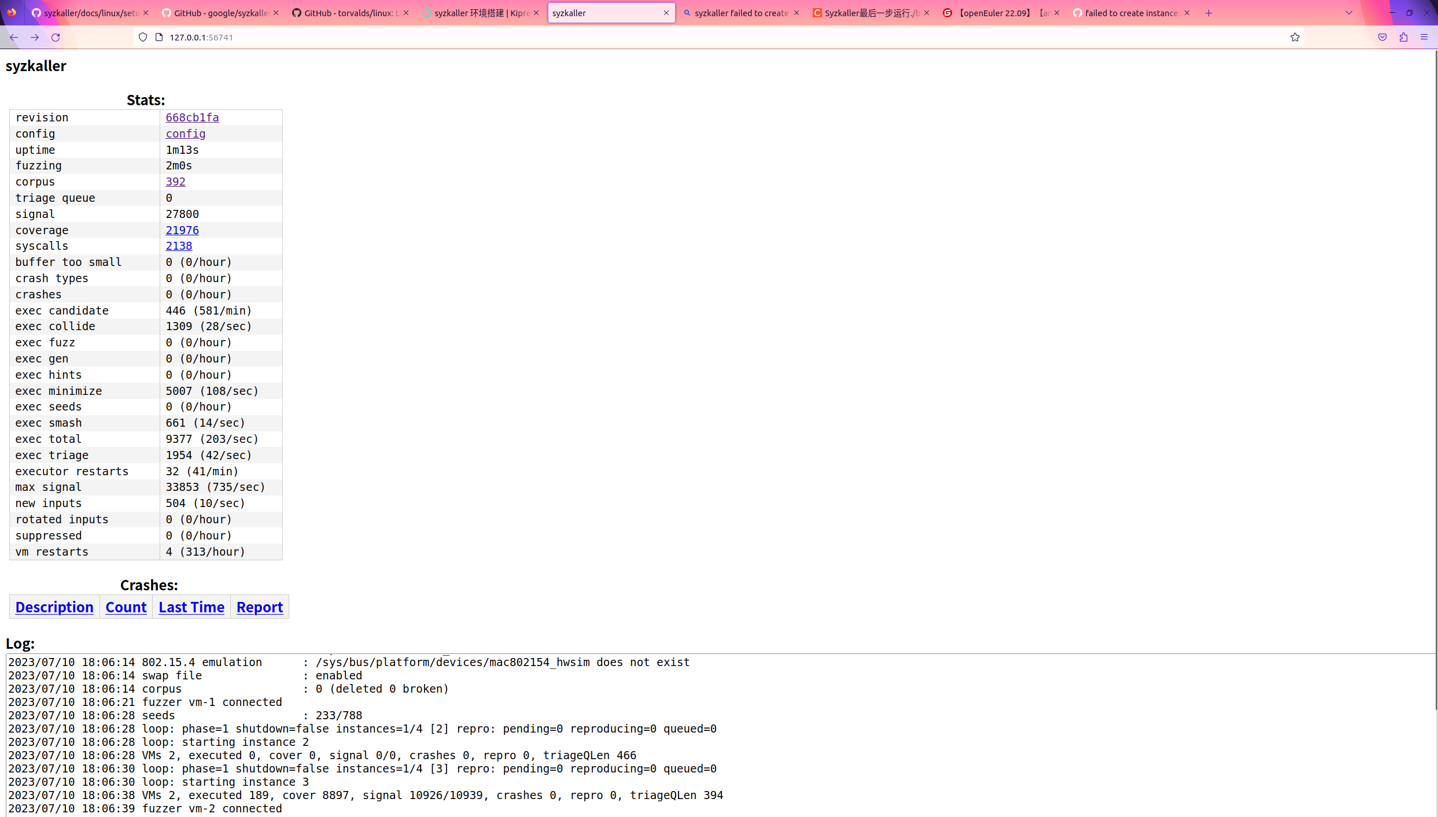The width and height of the screenshot is (1438, 817).
Task: Open coverage link 21976
Action: coord(182,230)
